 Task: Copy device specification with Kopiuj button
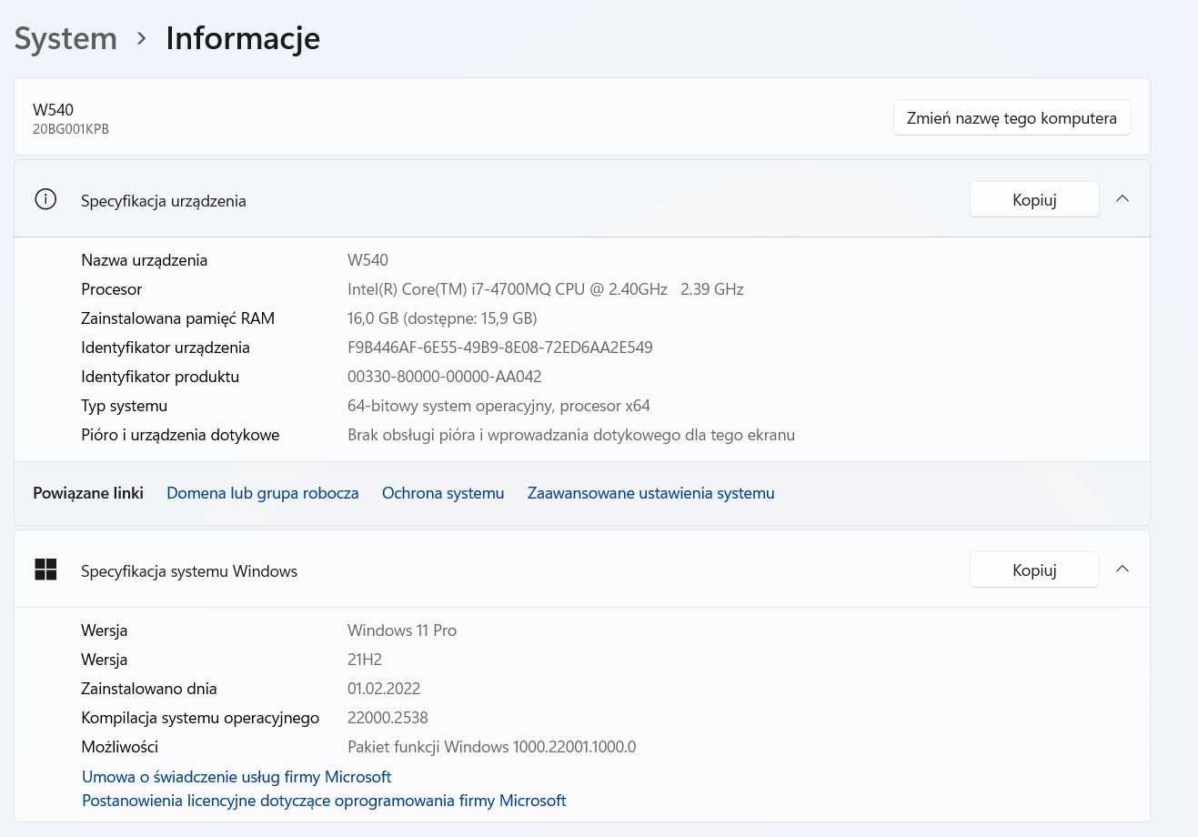pos(1034,200)
